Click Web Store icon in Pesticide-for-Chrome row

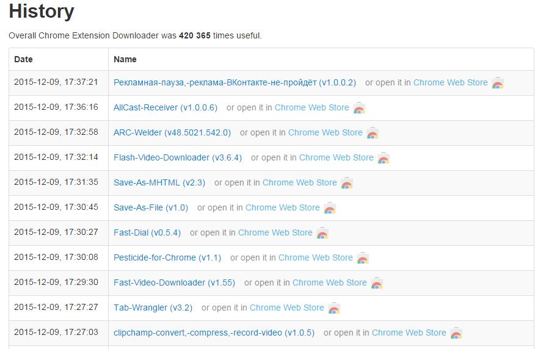tap(363, 258)
